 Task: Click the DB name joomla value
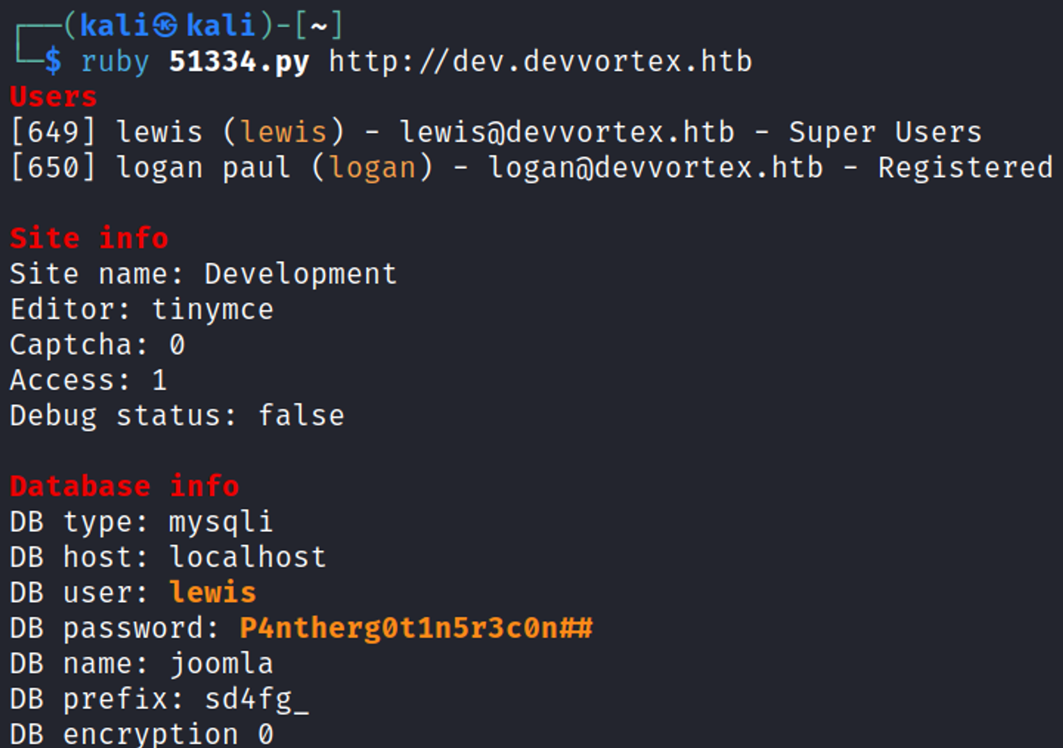[x=221, y=664]
